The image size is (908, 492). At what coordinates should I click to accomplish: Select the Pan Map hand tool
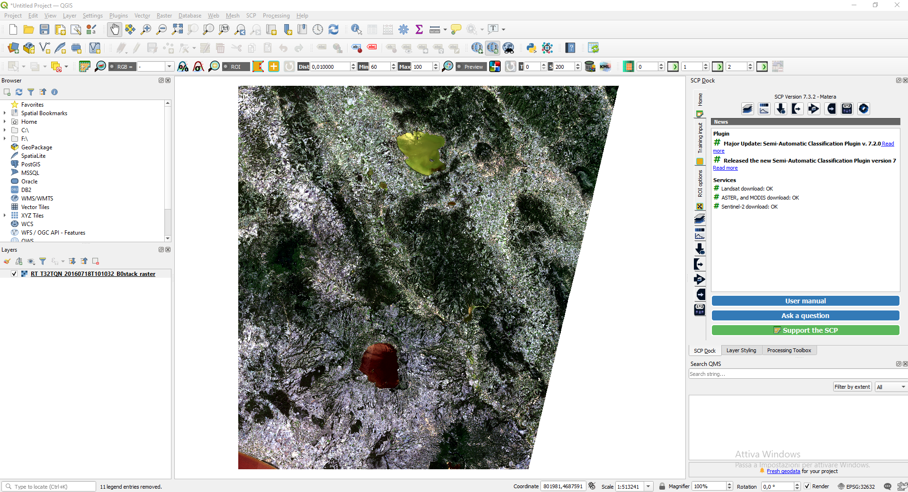pos(114,29)
